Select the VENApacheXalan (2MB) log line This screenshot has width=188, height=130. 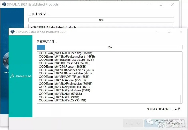(x=65, y=73)
